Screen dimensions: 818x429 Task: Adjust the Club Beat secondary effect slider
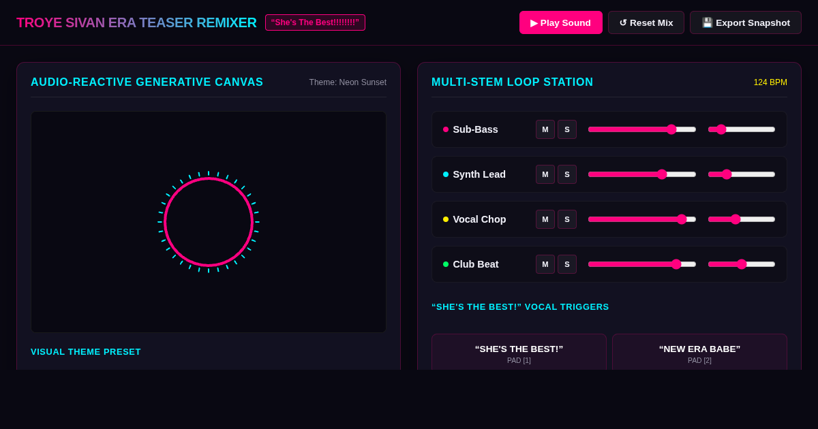tap(742, 264)
